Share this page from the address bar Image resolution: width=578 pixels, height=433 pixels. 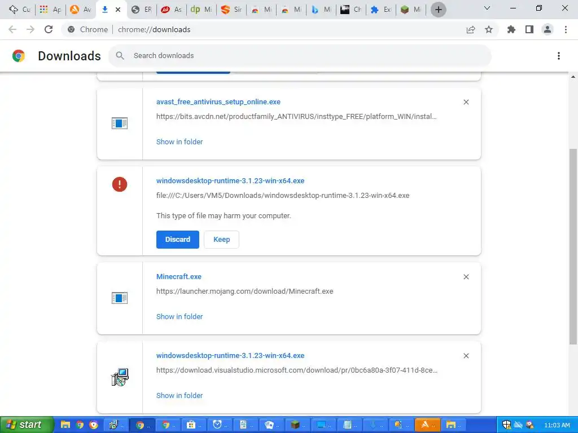pyautogui.click(x=471, y=29)
